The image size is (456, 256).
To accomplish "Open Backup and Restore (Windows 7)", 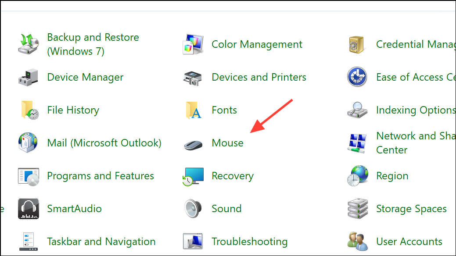I will pos(93,44).
